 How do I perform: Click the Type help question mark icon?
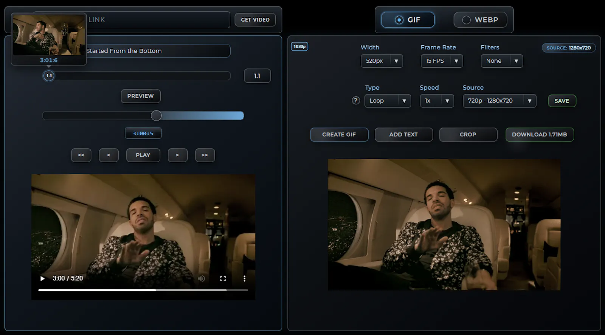click(x=356, y=101)
